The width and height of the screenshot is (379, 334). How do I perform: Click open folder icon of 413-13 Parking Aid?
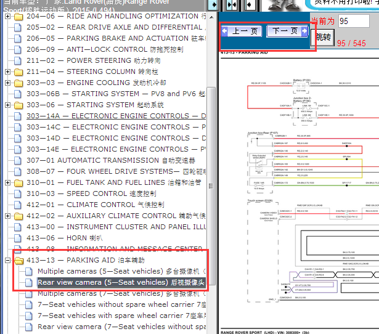(x=19, y=261)
